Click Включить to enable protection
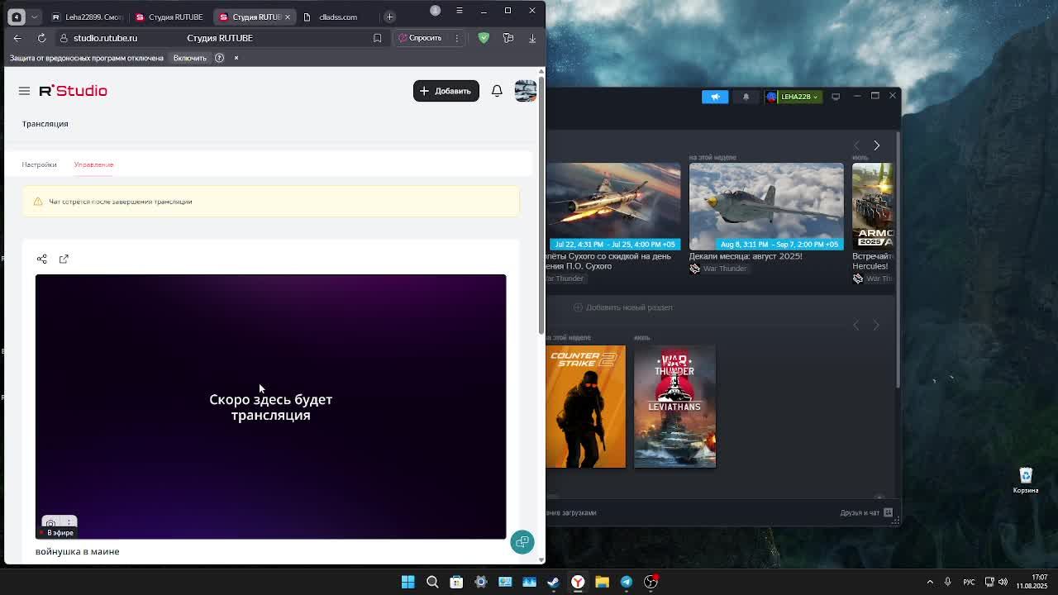Screen dimensions: 1058x595 190,58
